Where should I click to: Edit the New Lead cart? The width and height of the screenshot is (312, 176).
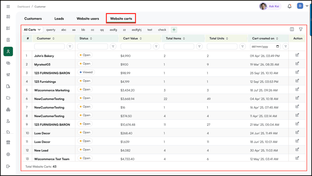(x=297, y=150)
